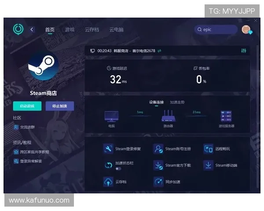Open the 首页 tab

tap(50, 29)
